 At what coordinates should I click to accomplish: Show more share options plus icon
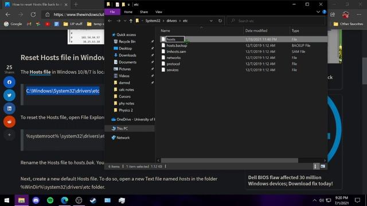(9, 135)
